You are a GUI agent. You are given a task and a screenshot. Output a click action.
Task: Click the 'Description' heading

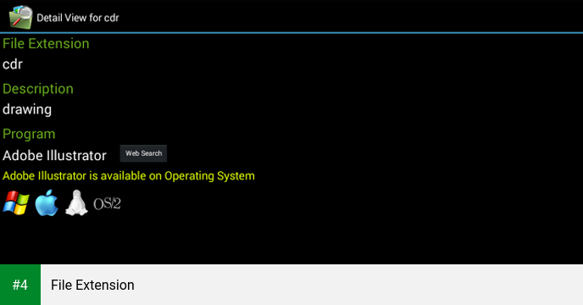point(38,88)
